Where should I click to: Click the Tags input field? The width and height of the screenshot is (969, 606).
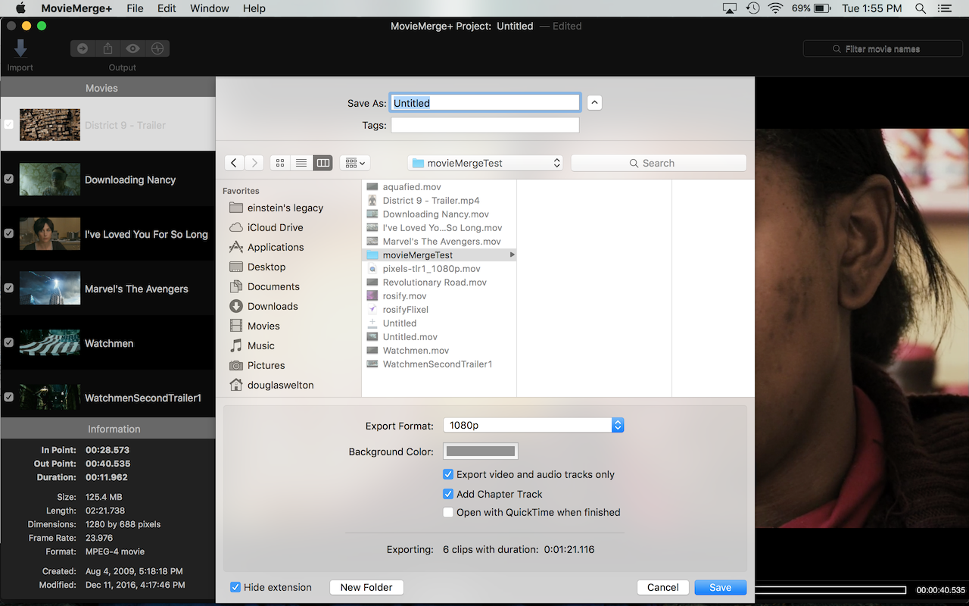pos(485,125)
